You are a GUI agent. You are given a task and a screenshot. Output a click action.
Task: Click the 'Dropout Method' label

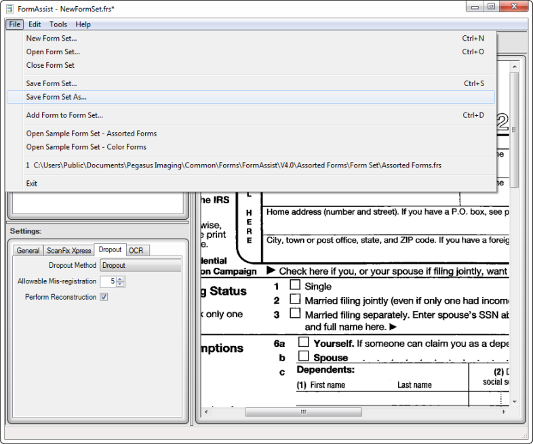pos(73,265)
